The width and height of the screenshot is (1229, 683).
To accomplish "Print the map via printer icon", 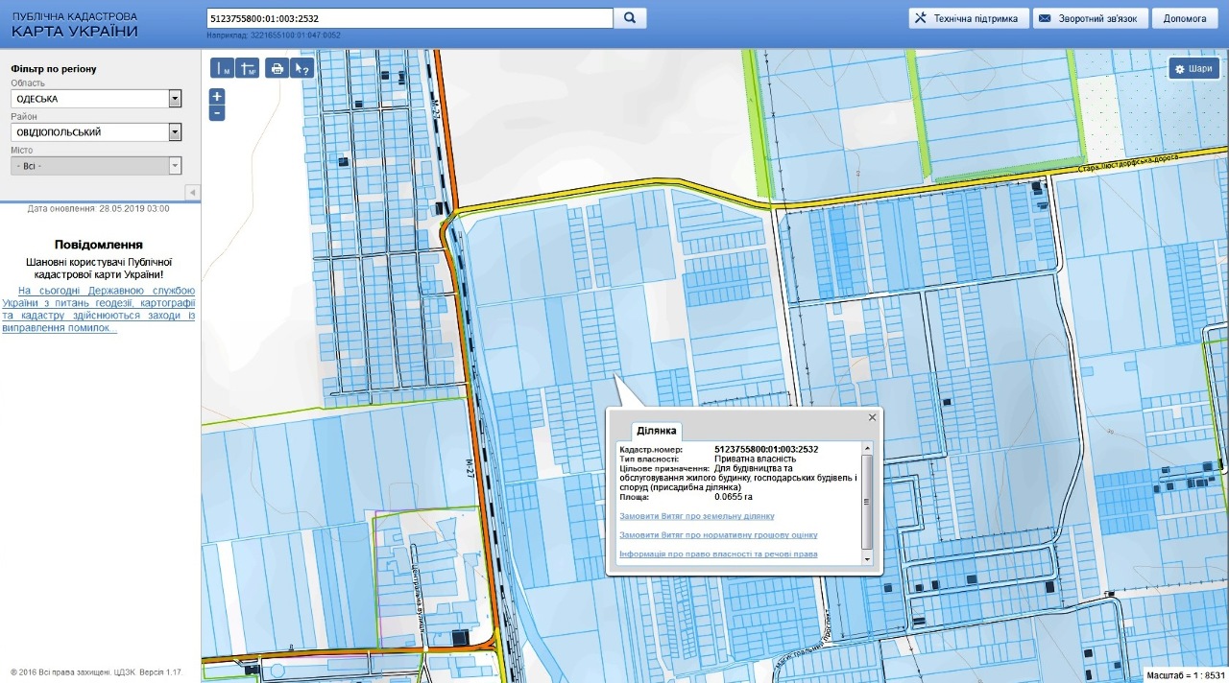I will click(277, 68).
